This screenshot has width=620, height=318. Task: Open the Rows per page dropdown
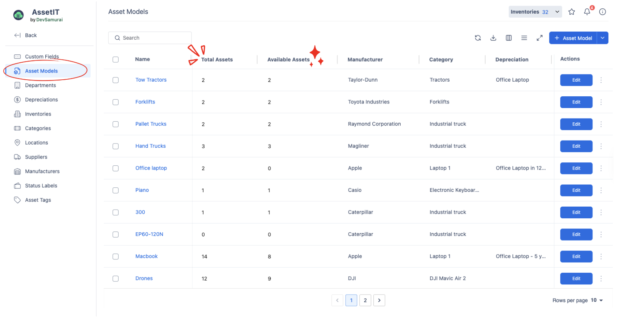click(597, 300)
